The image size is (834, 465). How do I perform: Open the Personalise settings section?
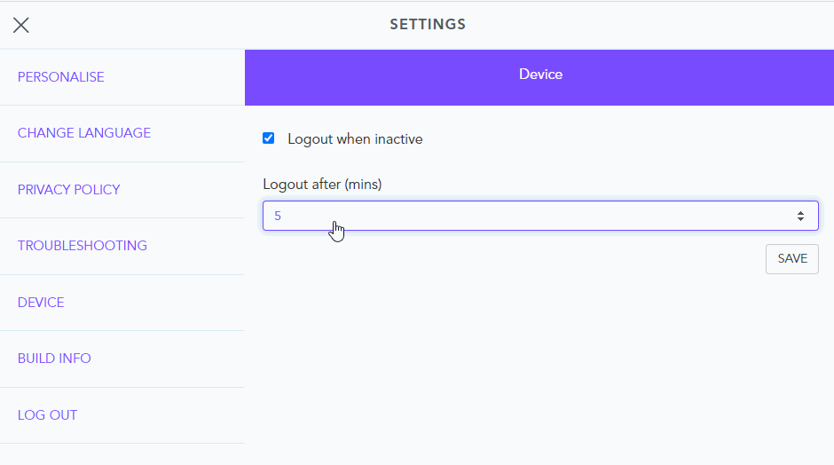click(x=61, y=77)
